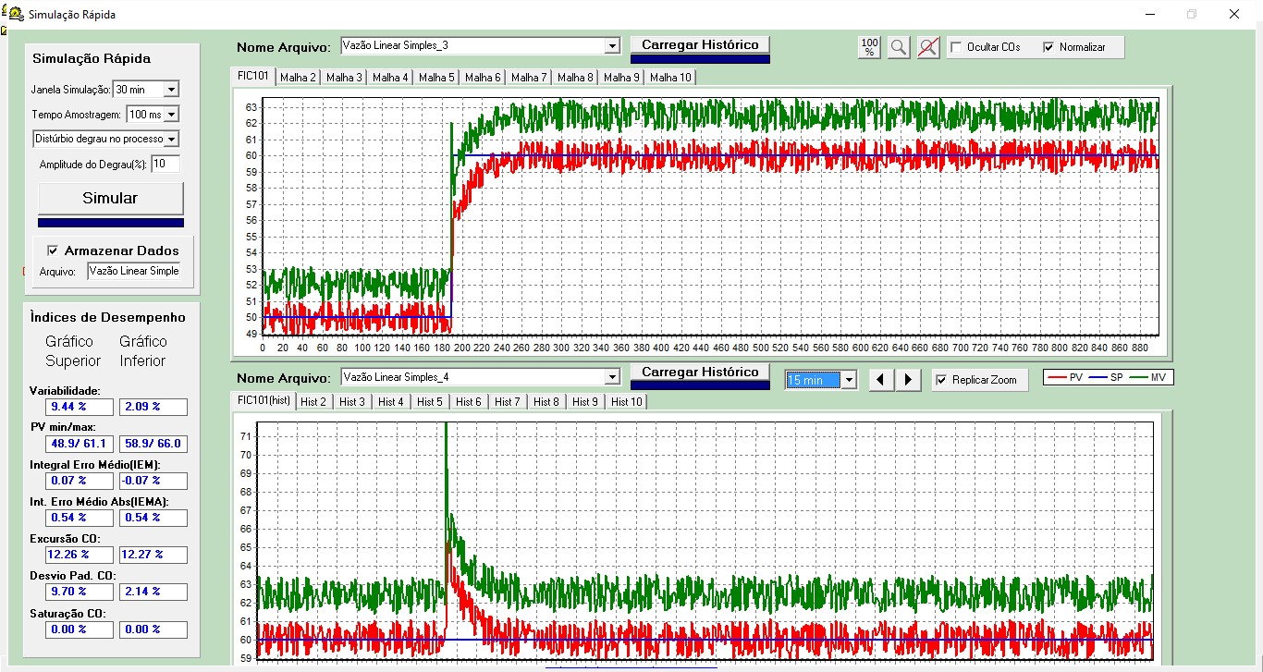Click the application icon in title bar
This screenshot has width=1263, height=672.
point(15,15)
